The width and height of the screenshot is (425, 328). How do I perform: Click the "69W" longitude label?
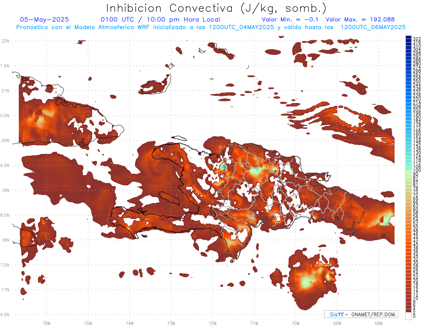(337, 323)
